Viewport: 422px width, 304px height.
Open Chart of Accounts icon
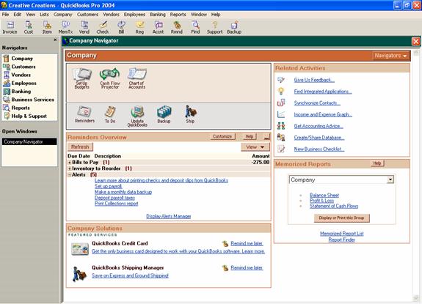(137, 78)
